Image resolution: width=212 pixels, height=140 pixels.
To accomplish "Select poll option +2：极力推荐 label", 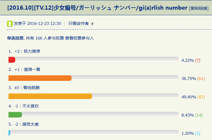I will [x=27, y=51].
